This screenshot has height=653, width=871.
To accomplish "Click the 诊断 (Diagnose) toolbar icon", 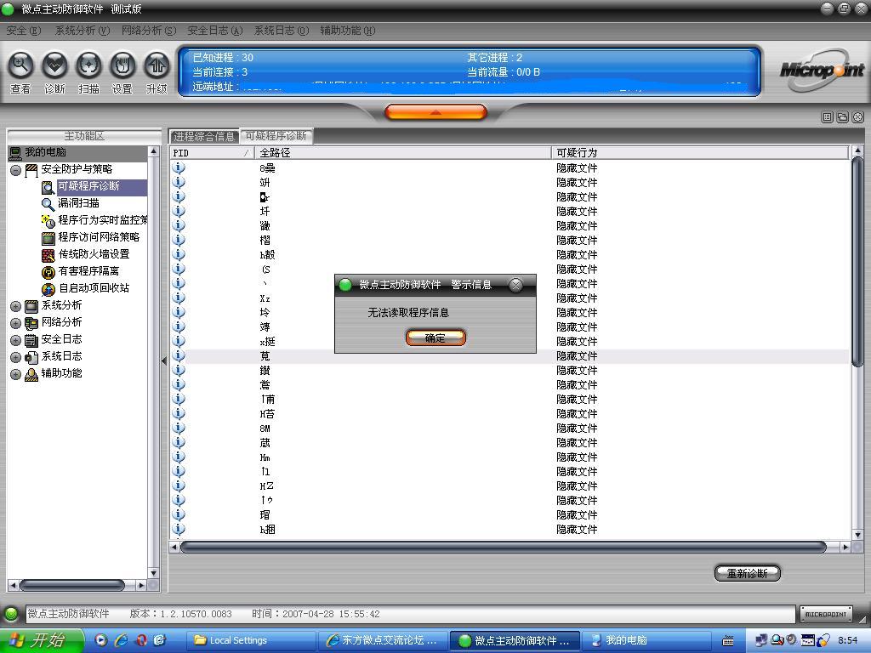I will point(54,65).
